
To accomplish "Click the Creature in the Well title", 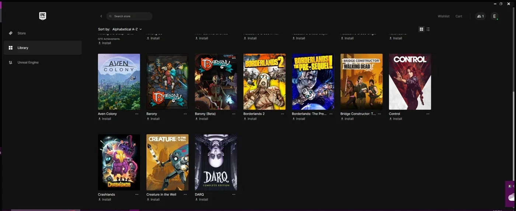I will (x=161, y=194).
